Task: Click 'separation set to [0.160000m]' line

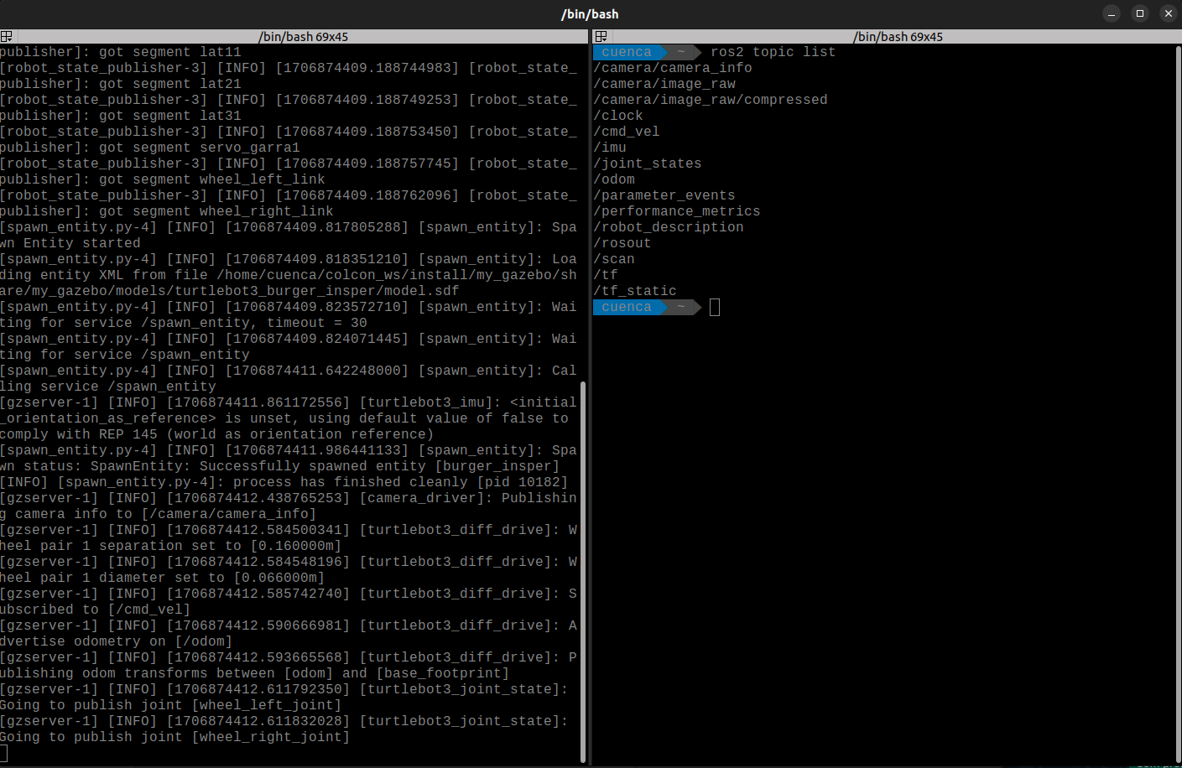Action: pyautogui.click(x=171, y=546)
